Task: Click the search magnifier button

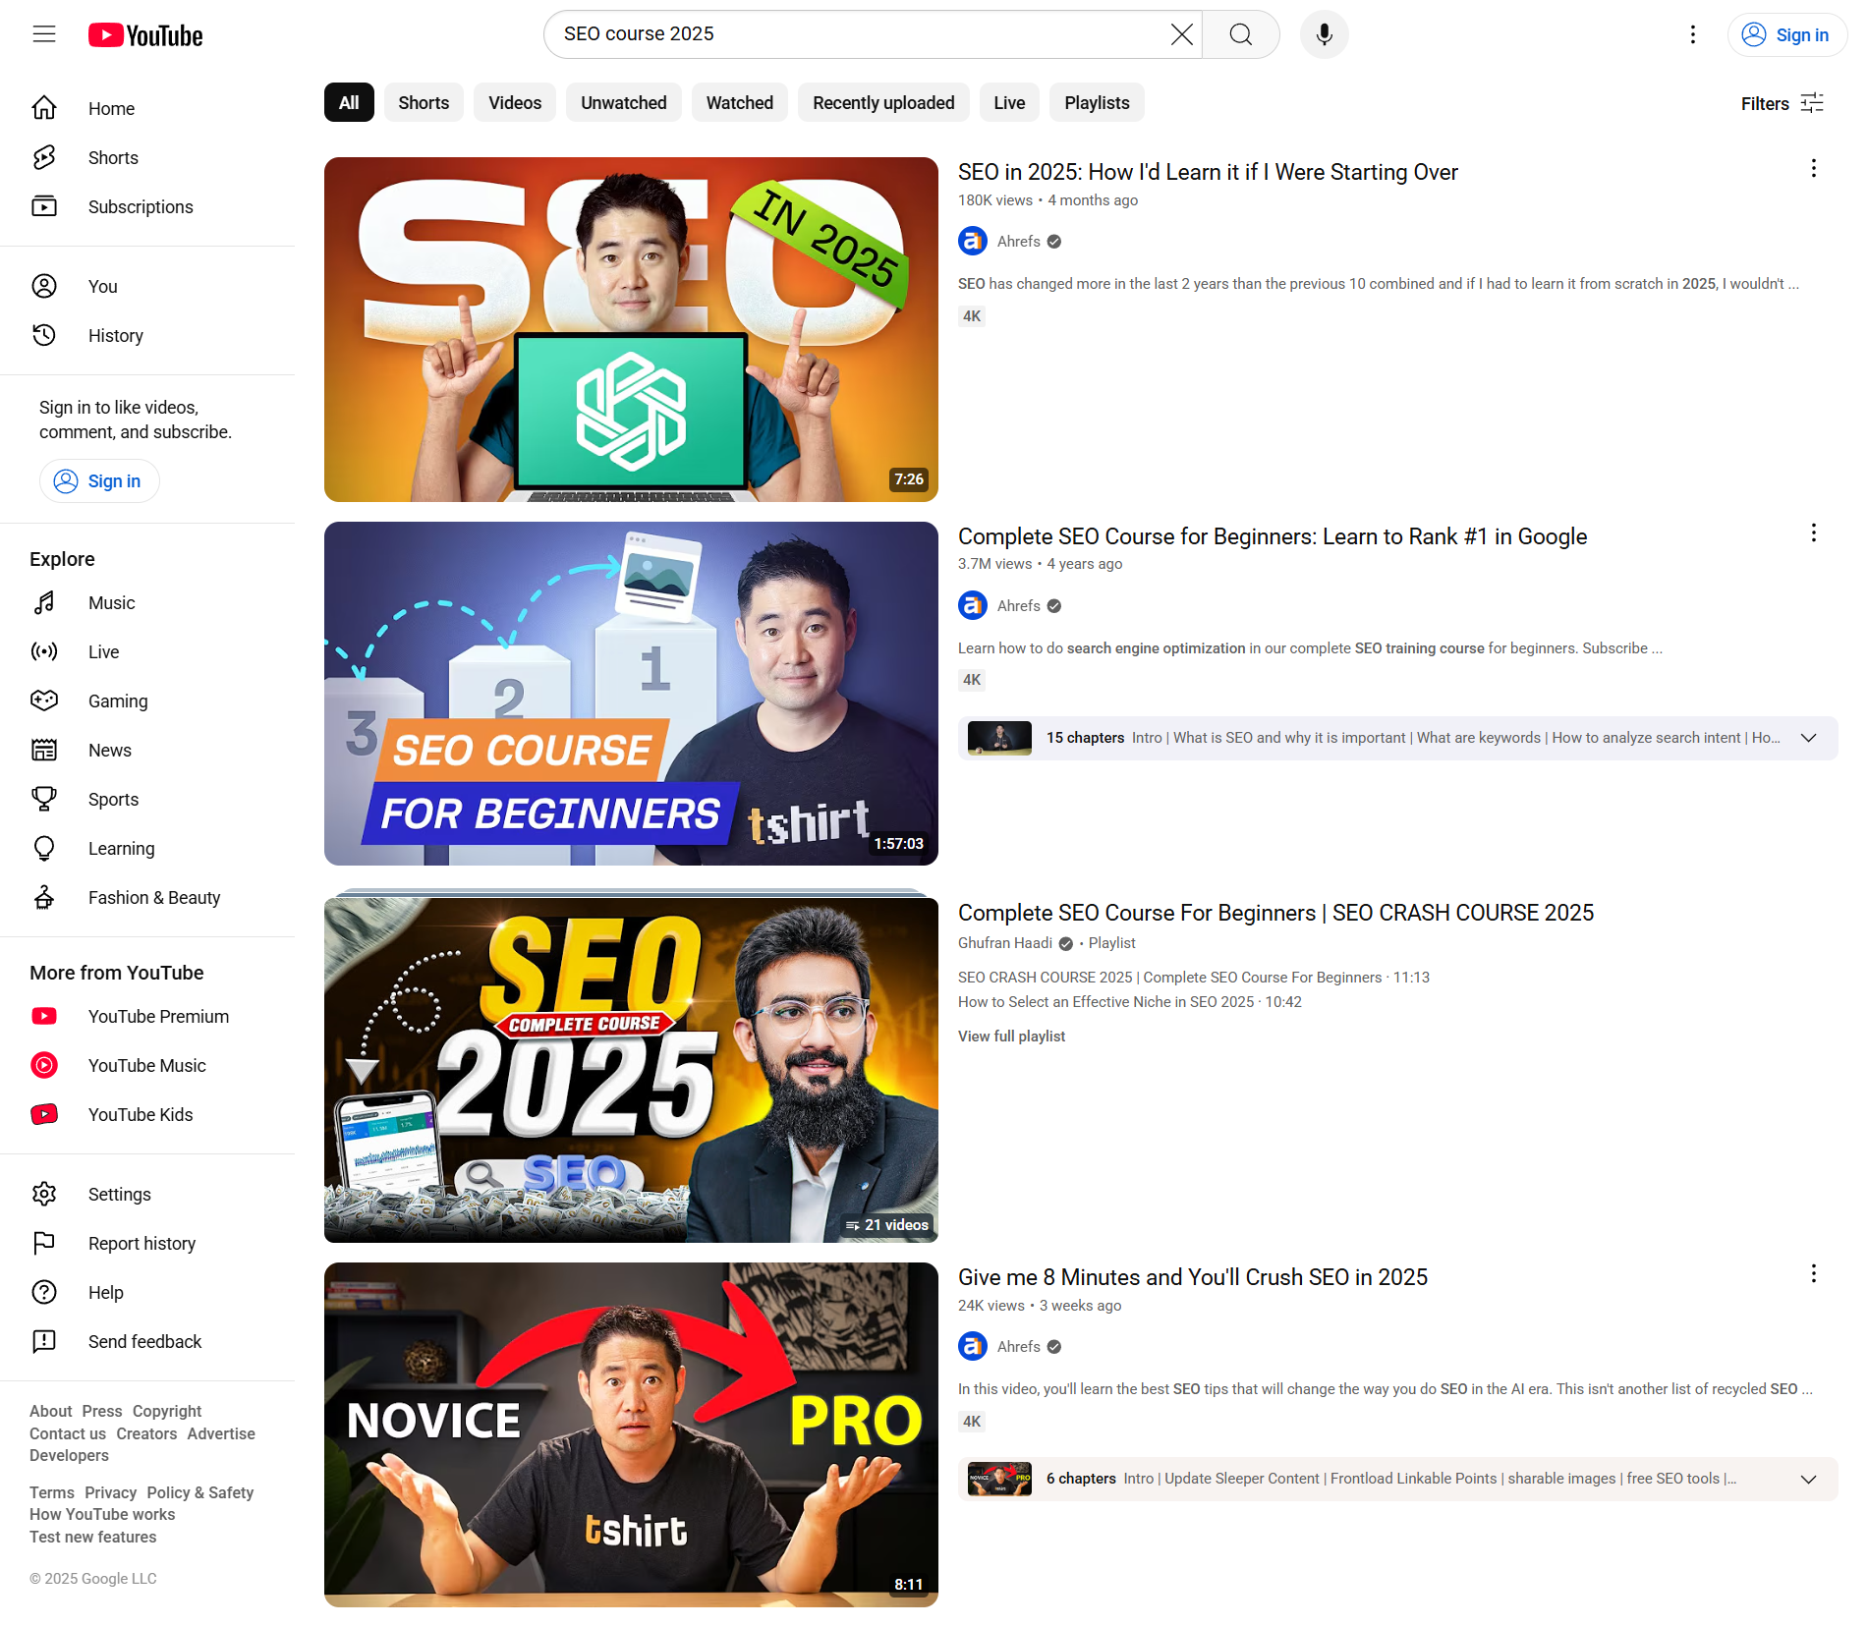Action: 1240,34
